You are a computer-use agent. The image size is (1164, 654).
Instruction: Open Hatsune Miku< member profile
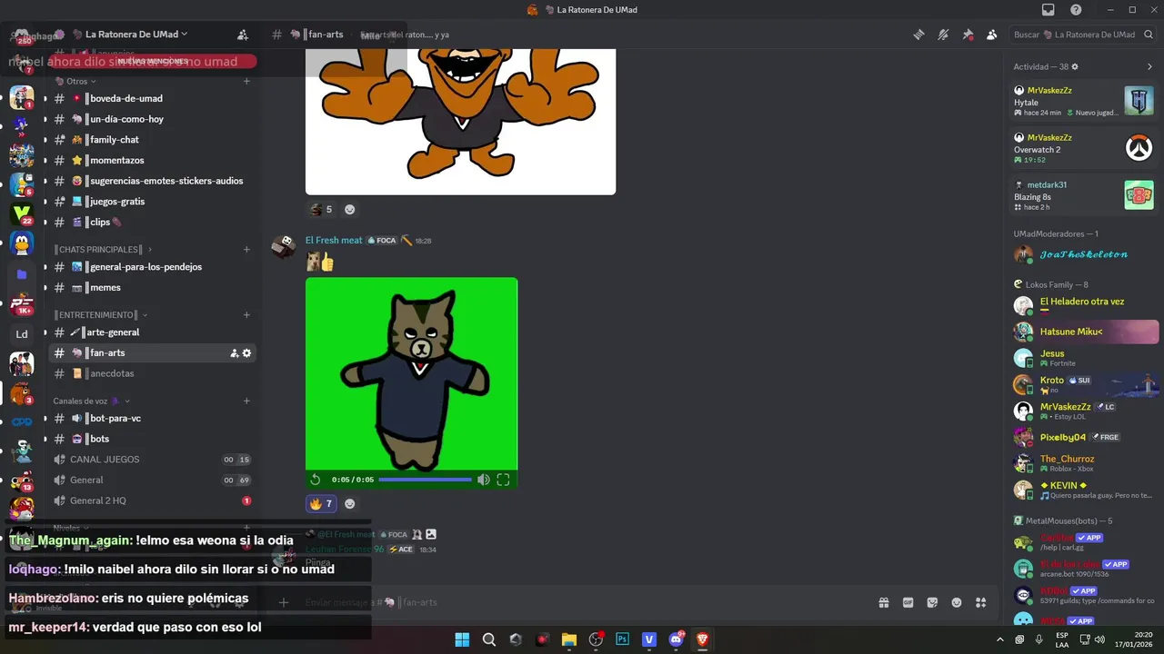point(1084,332)
